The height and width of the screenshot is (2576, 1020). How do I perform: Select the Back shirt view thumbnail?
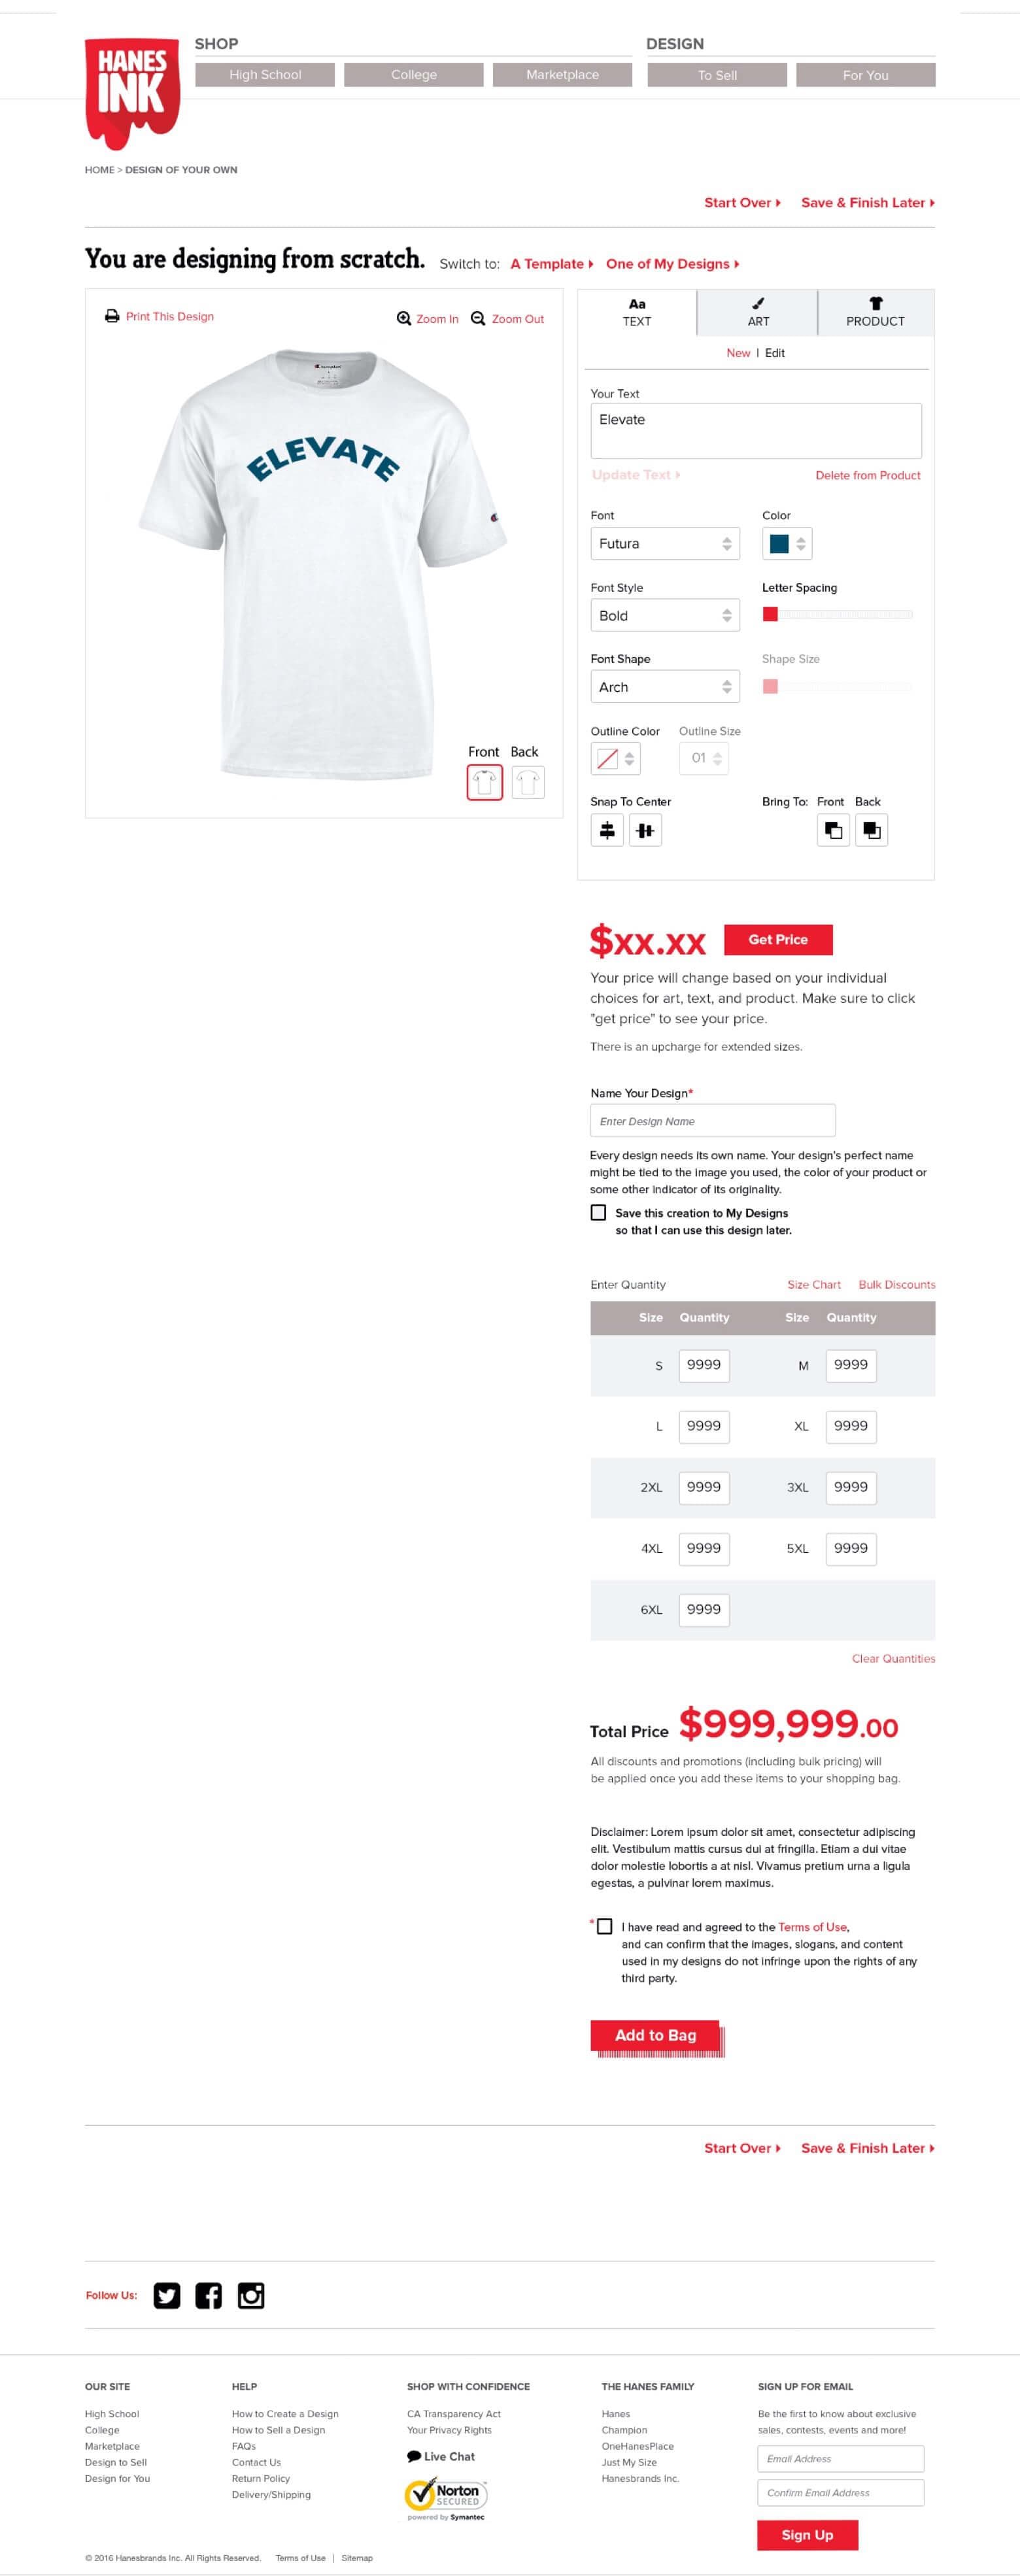pyautogui.click(x=528, y=782)
